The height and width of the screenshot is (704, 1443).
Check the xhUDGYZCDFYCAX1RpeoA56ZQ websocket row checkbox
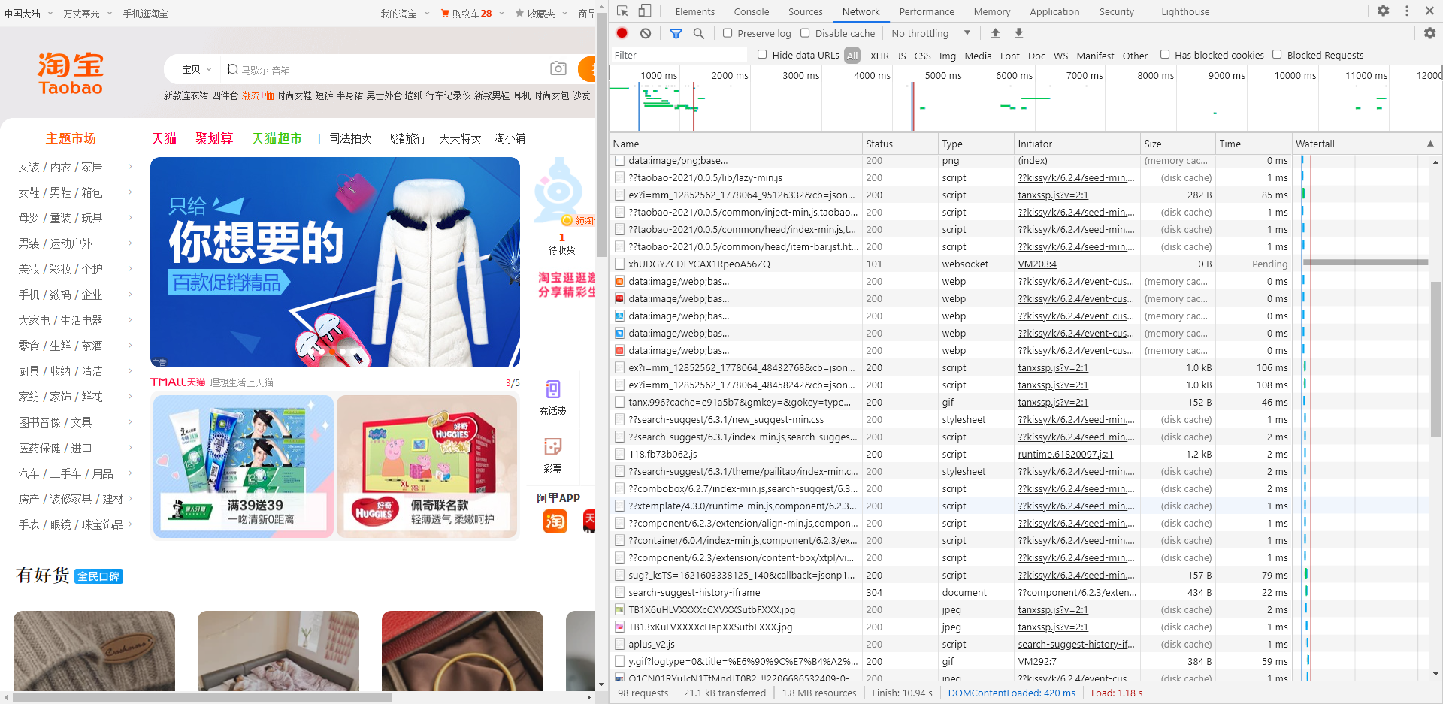pyautogui.click(x=620, y=264)
